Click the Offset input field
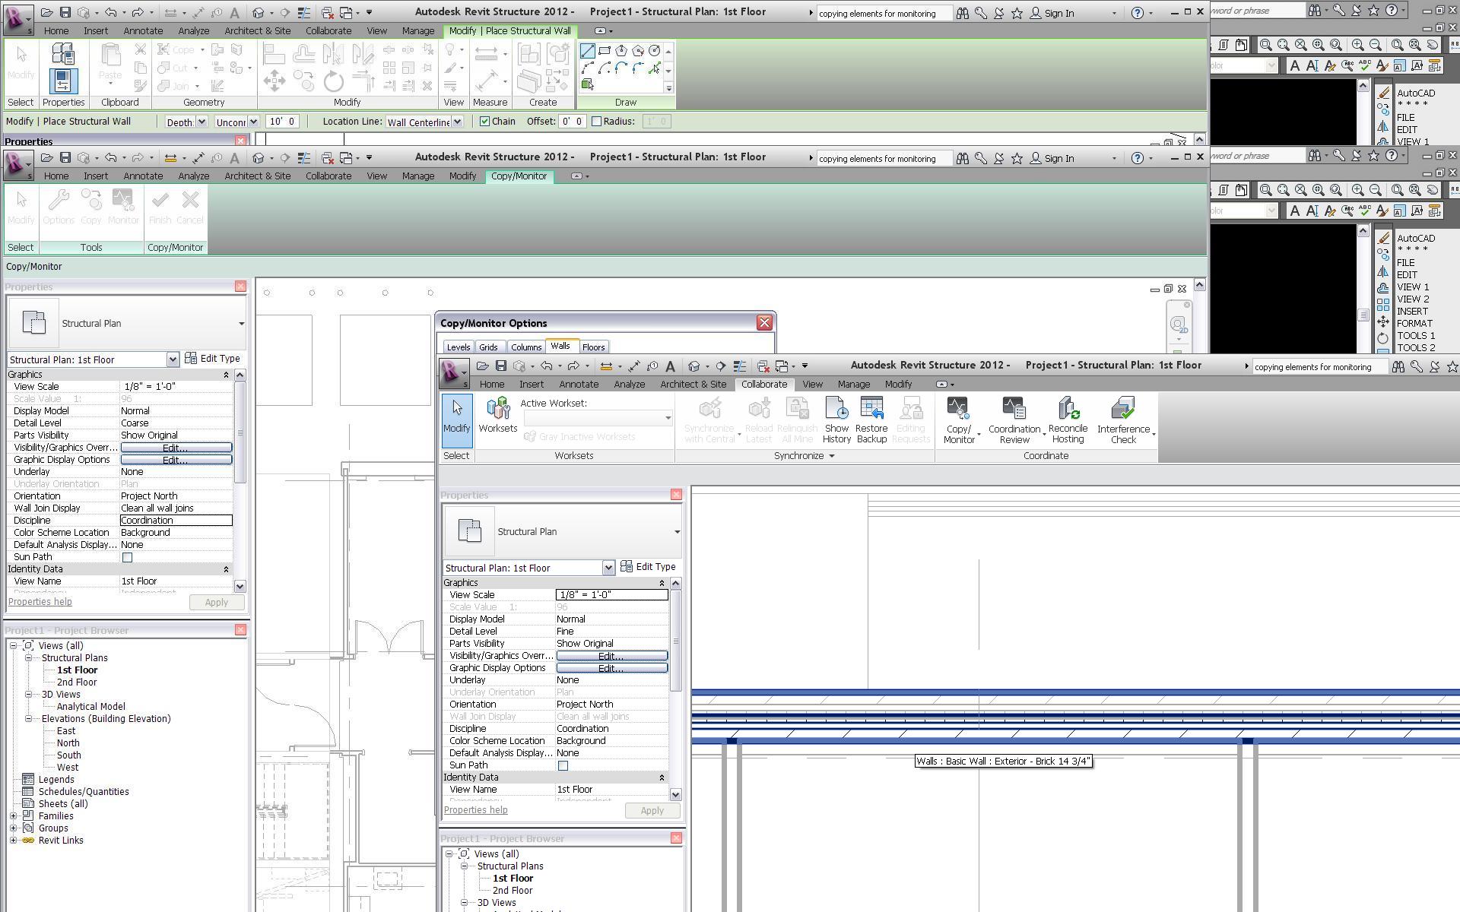Screen dimensions: 1460x912 [572, 122]
